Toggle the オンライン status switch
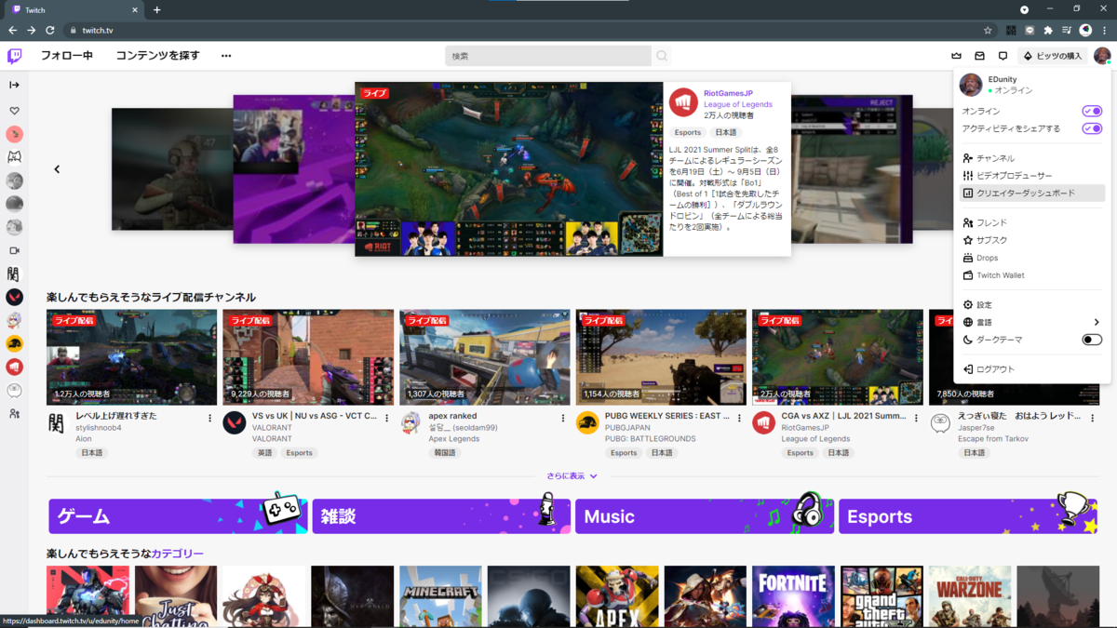 pos(1092,111)
